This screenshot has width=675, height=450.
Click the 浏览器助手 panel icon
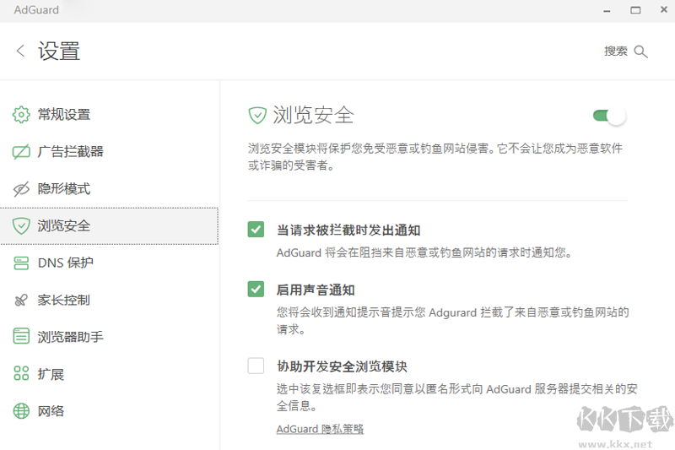coord(21,336)
